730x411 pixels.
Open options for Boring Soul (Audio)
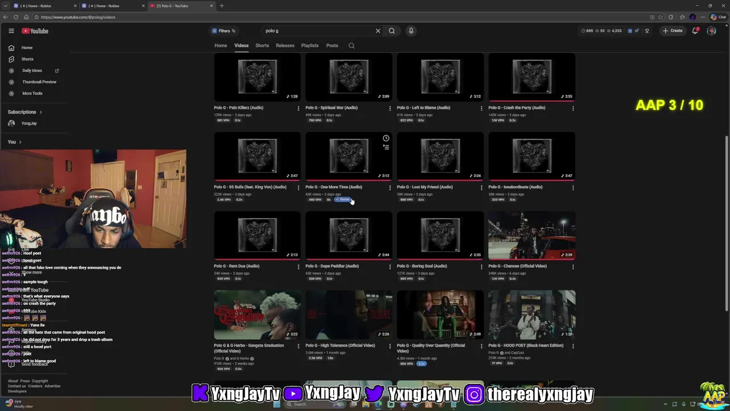(481, 267)
